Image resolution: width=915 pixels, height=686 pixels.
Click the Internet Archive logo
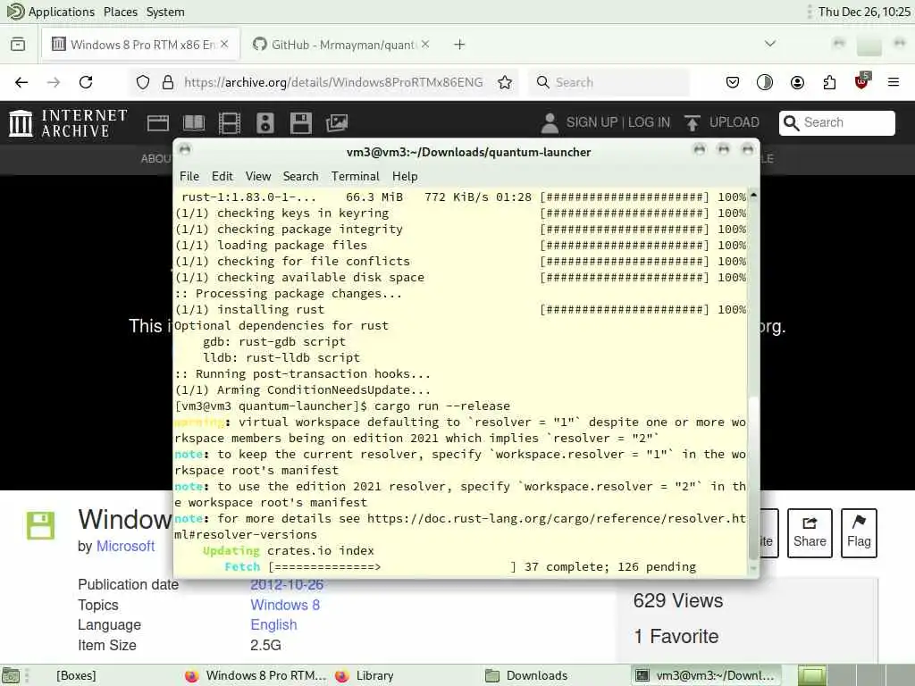click(x=68, y=123)
